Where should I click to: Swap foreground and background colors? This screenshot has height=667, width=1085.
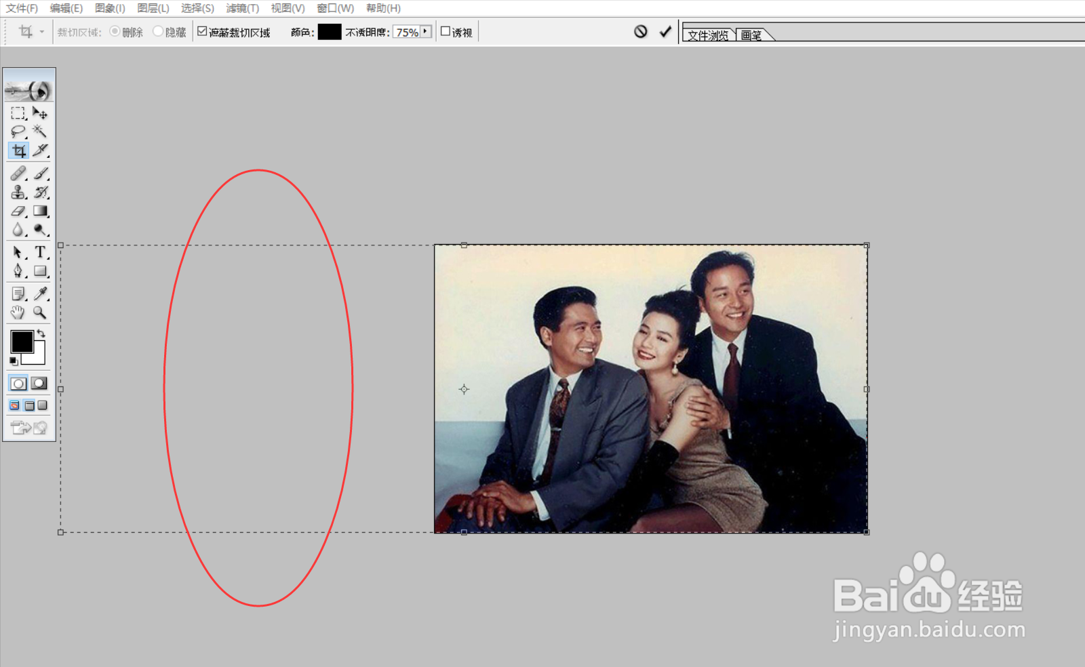[x=41, y=333]
